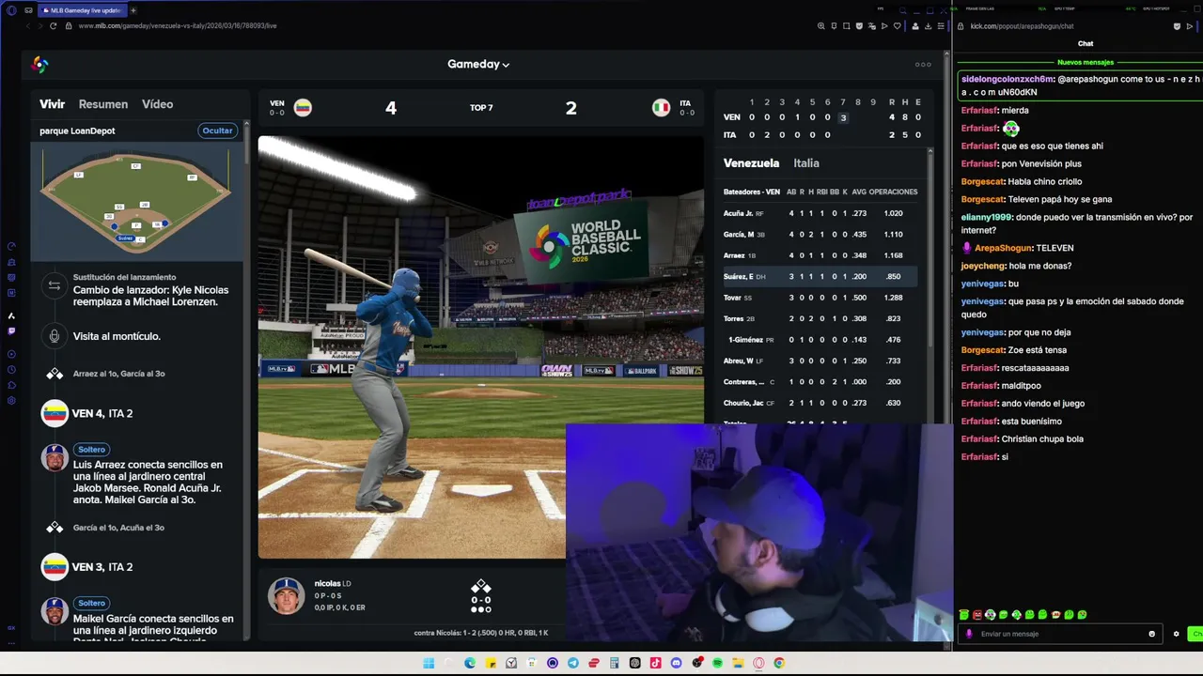Open a new browser tab with plus button

coord(133,10)
